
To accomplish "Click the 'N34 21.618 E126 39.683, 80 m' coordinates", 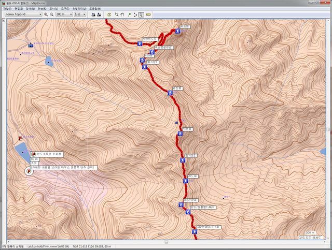I will [x=92, y=246].
